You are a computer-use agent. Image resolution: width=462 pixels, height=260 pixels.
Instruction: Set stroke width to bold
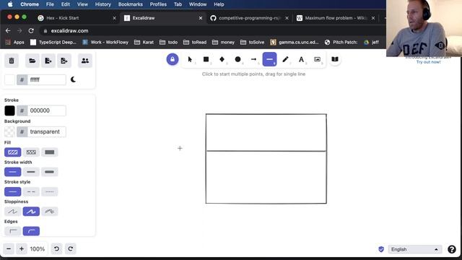(x=31, y=172)
